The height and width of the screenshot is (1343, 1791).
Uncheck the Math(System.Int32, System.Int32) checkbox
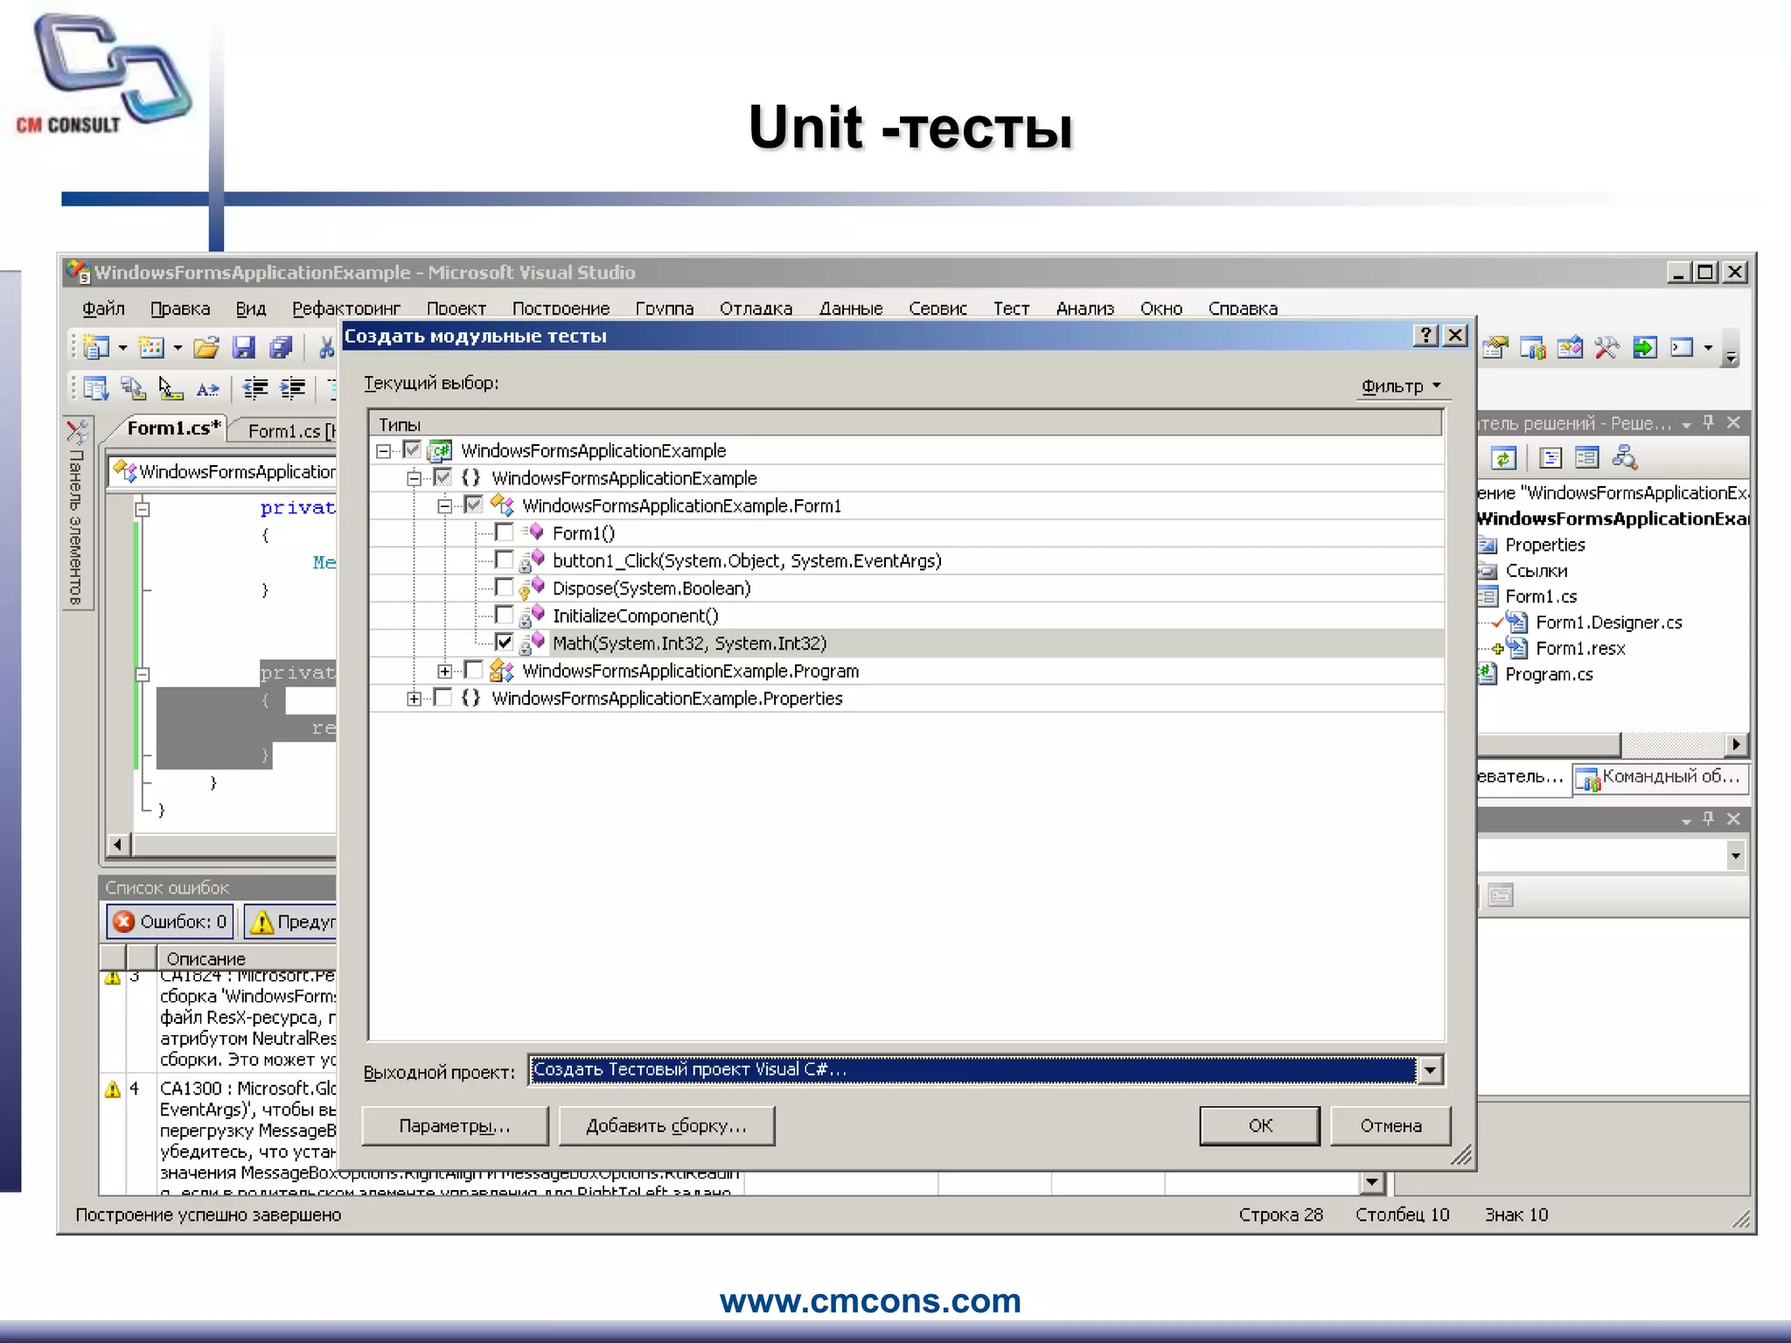tap(504, 642)
